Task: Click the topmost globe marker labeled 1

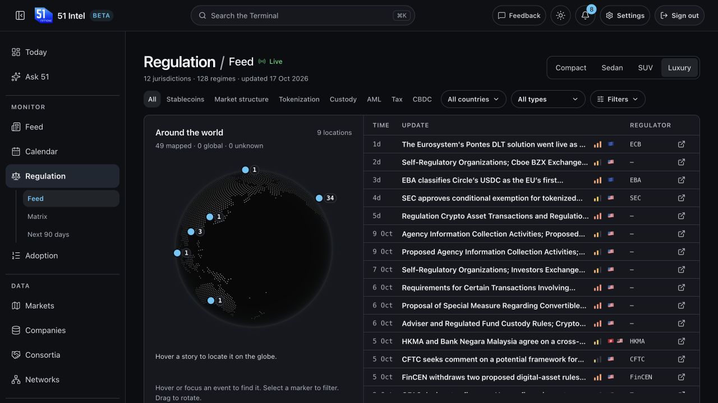Action: (245, 170)
